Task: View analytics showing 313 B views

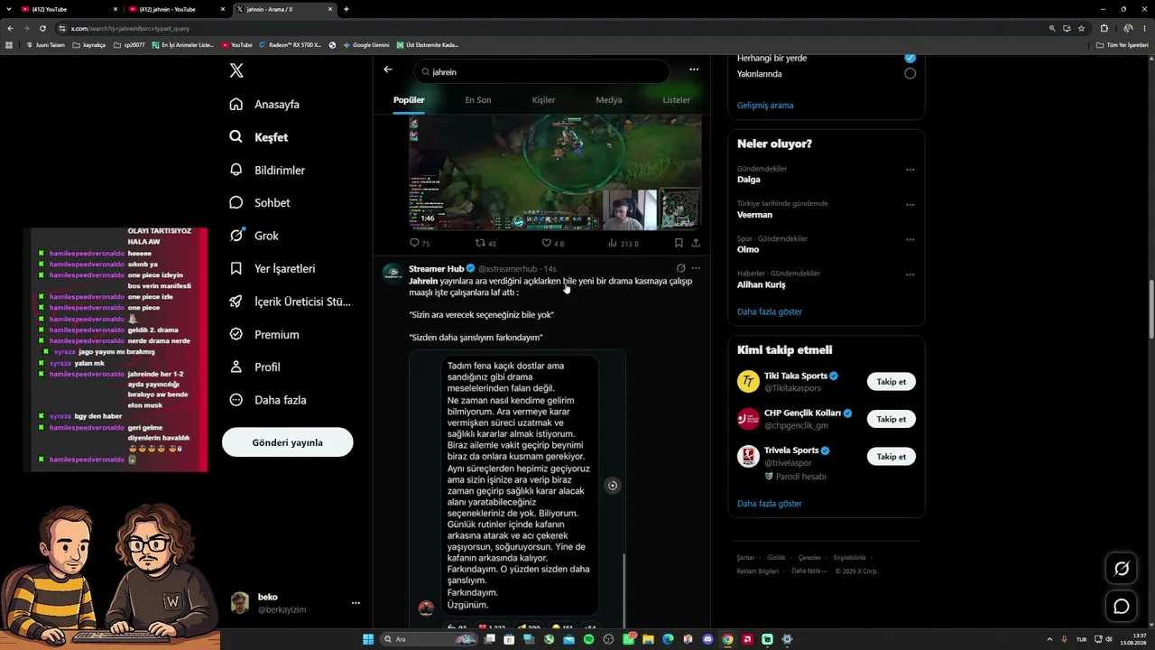Action: coord(623,243)
